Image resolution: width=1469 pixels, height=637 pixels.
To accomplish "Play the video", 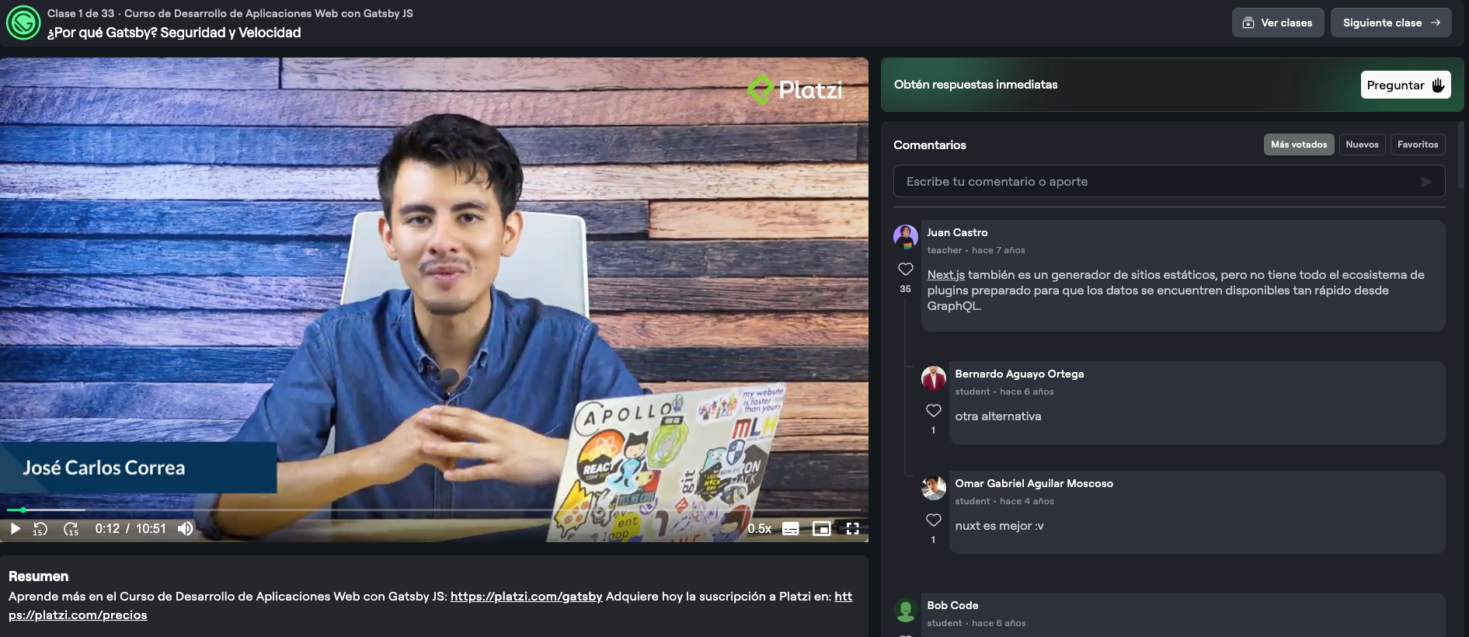I will (x=15, y=529).
